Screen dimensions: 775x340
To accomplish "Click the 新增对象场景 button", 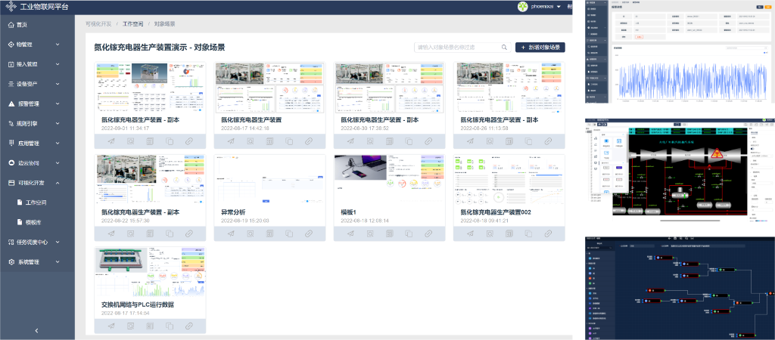I will 540,47.
